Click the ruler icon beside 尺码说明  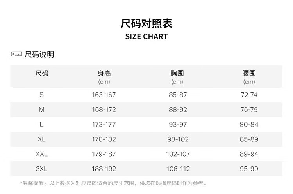[x=16, y=54]
